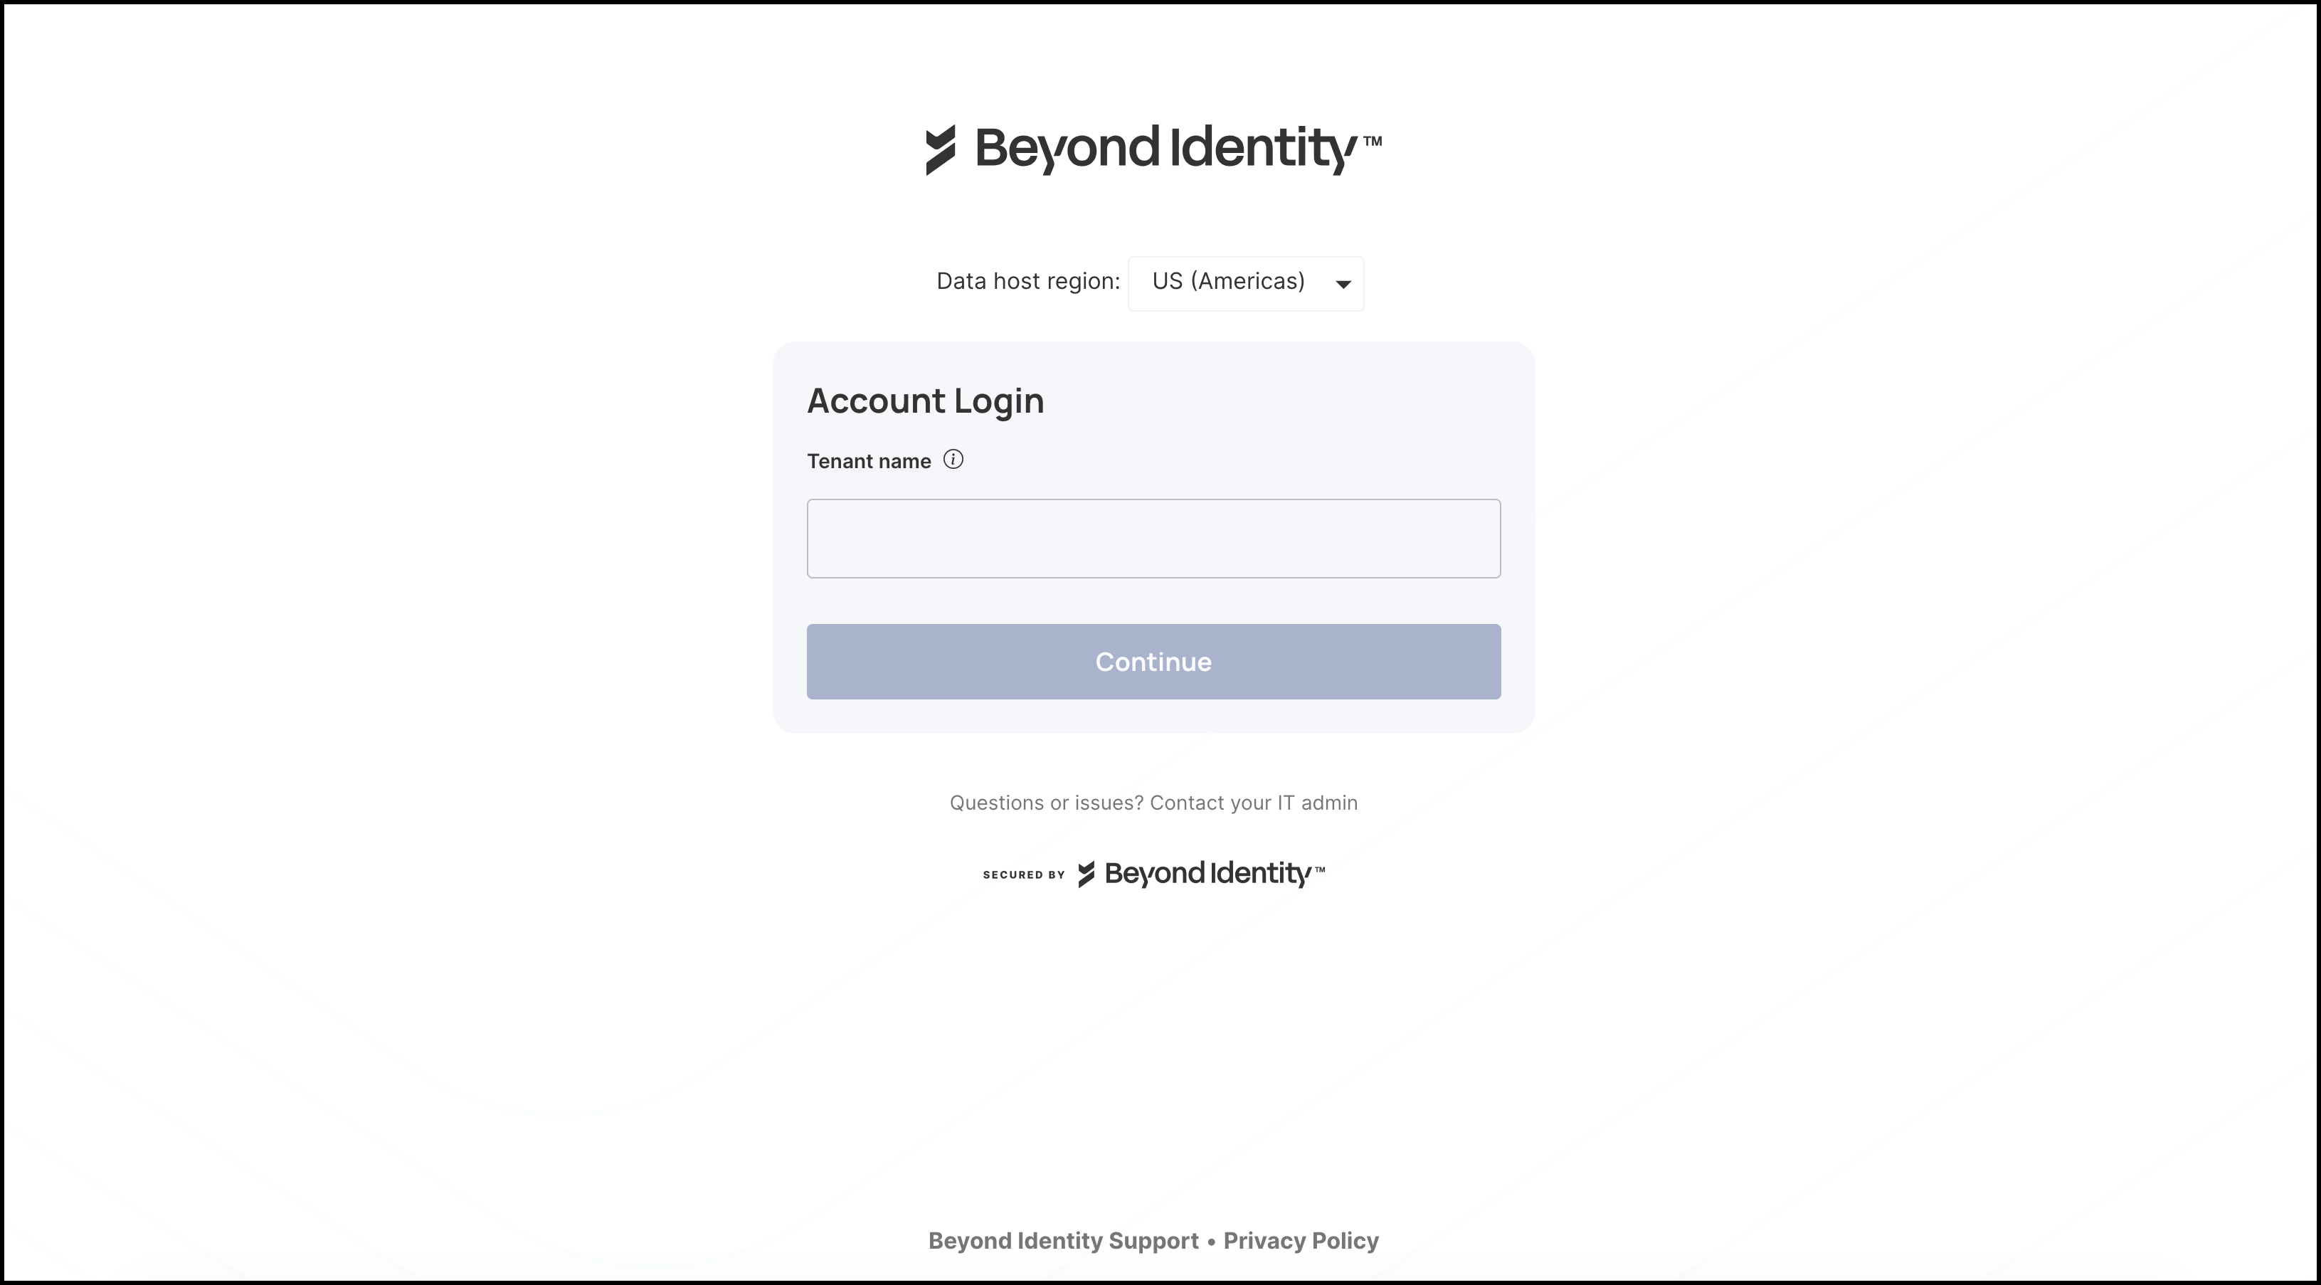
Task: Click the circled 'i' information icon
Action: click(x=952, y=459)
